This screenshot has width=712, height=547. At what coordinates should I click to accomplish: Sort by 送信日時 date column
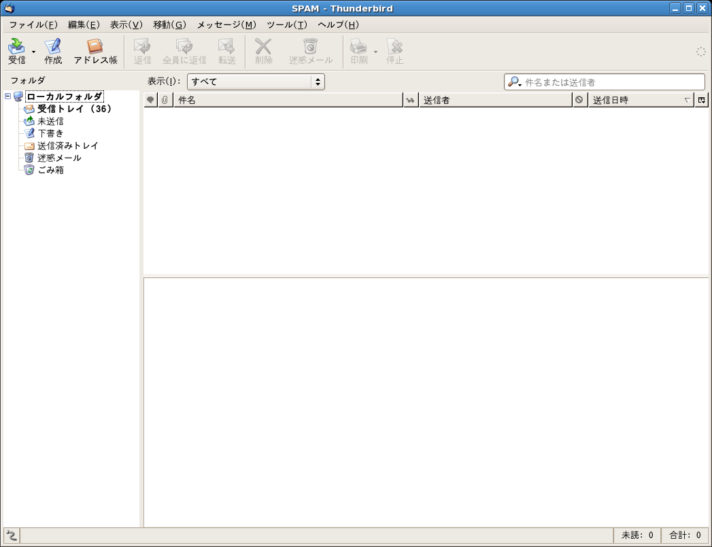tap(641, 101)
